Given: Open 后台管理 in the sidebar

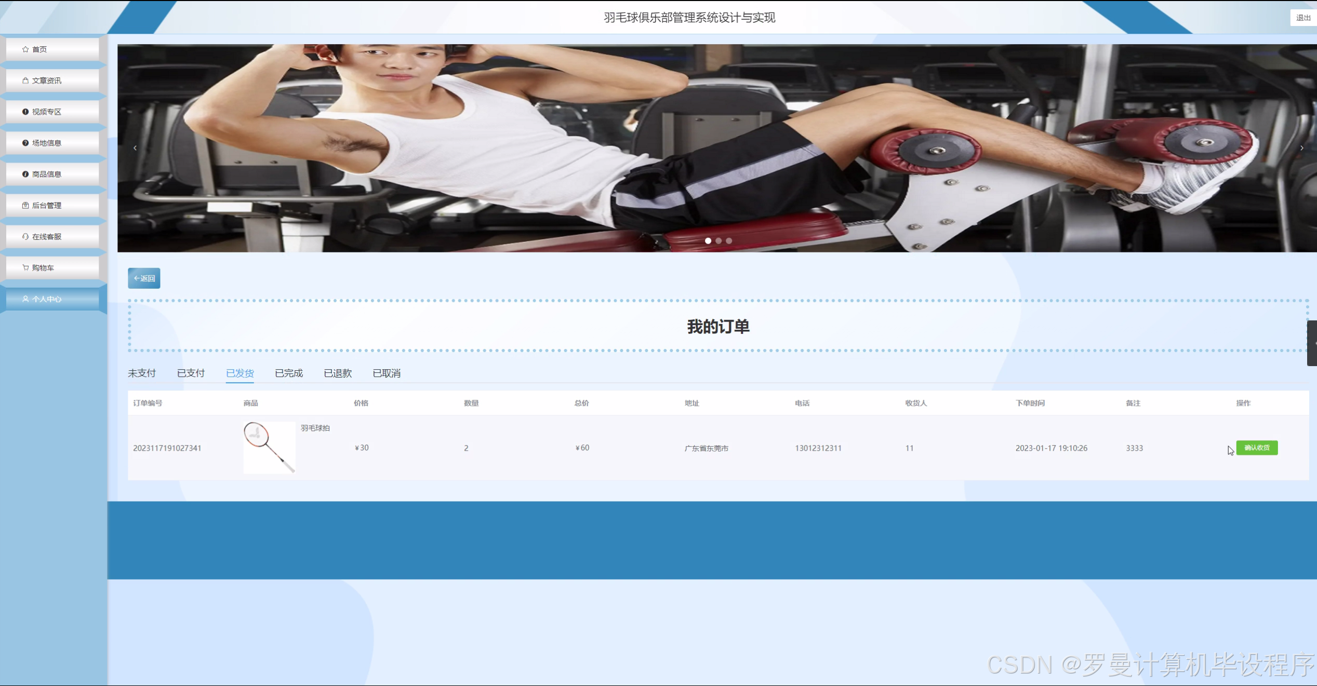Looking at the screenshot, I should [47, 205].
